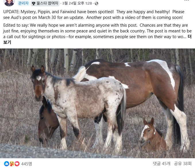Open the 댓글 45개 comments
Screen dimensions: 195x168
pyautogui.click(x=162, y=163)
